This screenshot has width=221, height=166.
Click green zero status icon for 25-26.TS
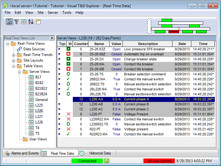pos(68,74)
